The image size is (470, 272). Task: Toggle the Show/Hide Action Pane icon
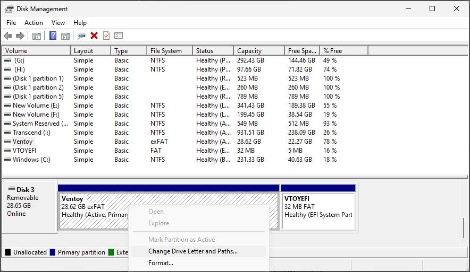[x=65, y=36]
